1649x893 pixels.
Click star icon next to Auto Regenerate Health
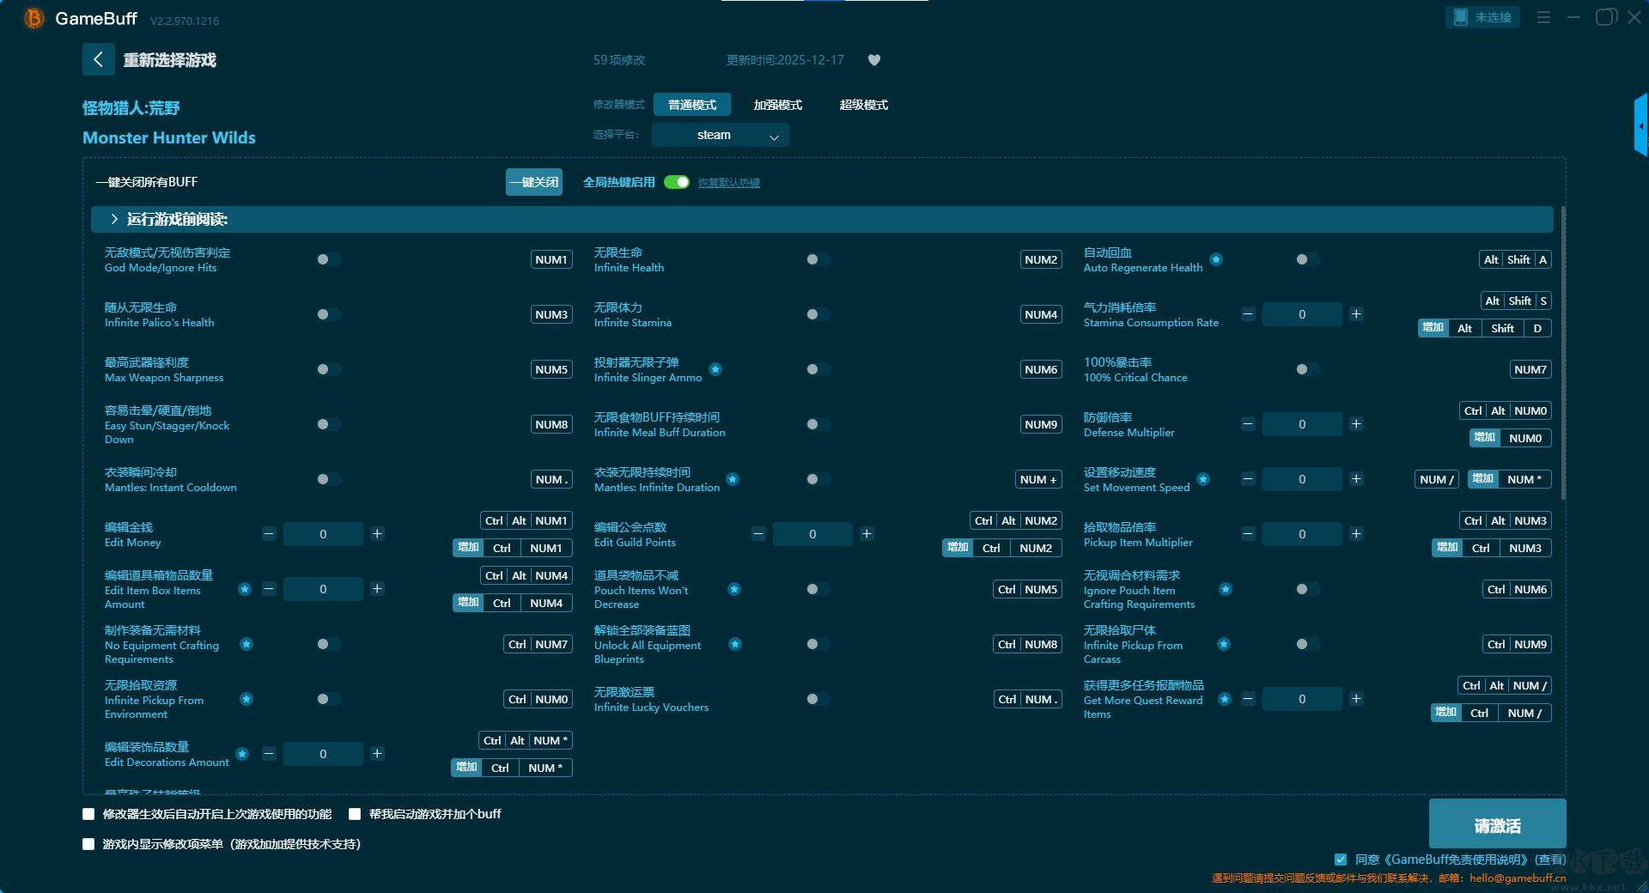tap(1216, 259)
